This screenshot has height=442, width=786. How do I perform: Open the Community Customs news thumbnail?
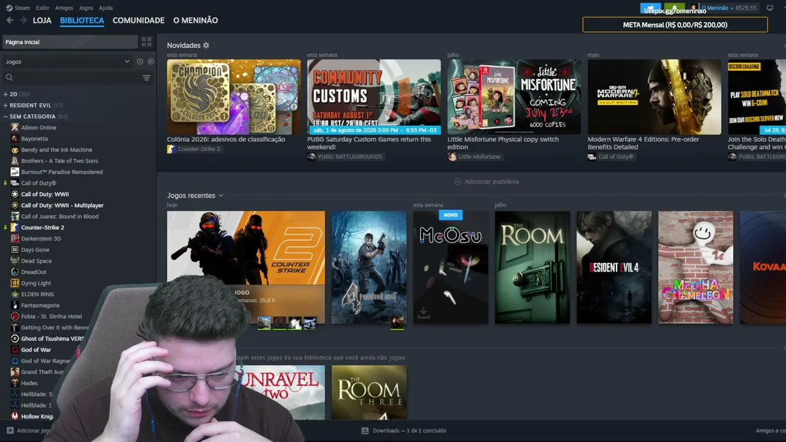(374, 97)
